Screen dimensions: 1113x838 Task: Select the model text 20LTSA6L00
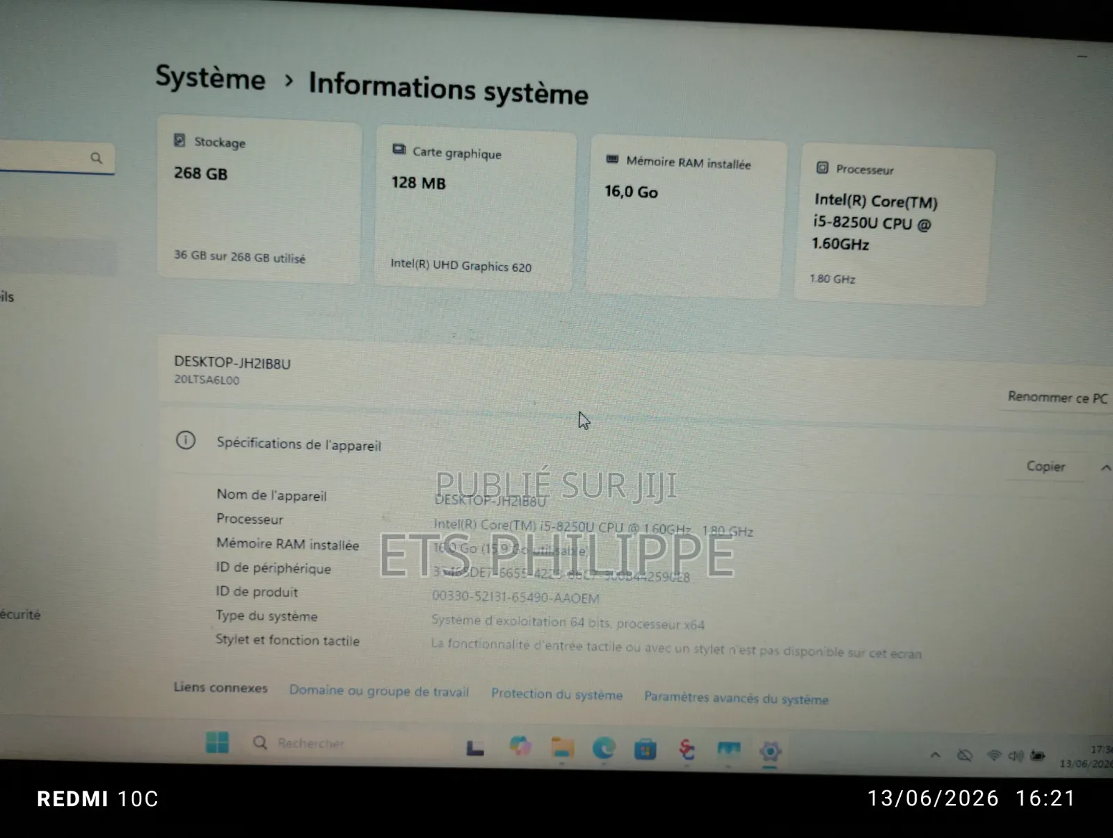pos(207,380)
